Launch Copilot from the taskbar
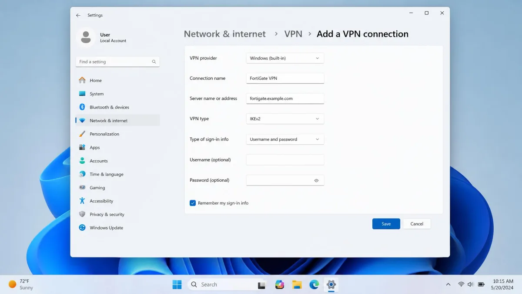522x294 pixels. 280,284
